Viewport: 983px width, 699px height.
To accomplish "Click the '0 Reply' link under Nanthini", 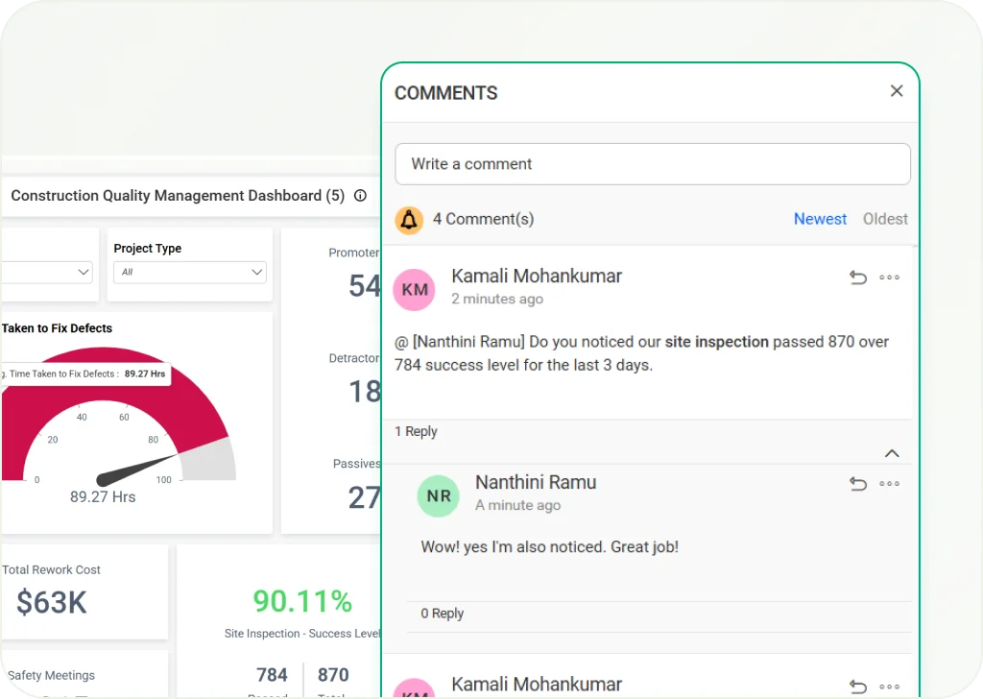I will click(442, 614).
